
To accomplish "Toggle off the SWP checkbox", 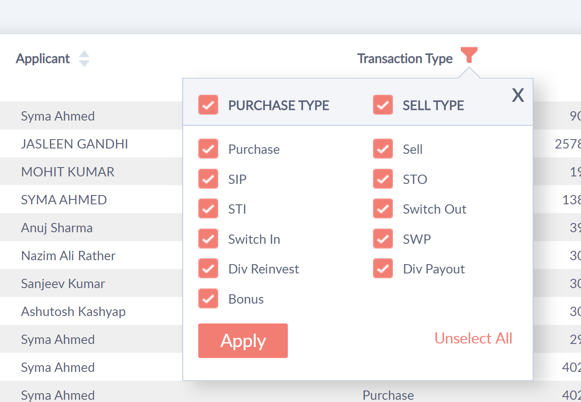I will (x=383, y=238).
